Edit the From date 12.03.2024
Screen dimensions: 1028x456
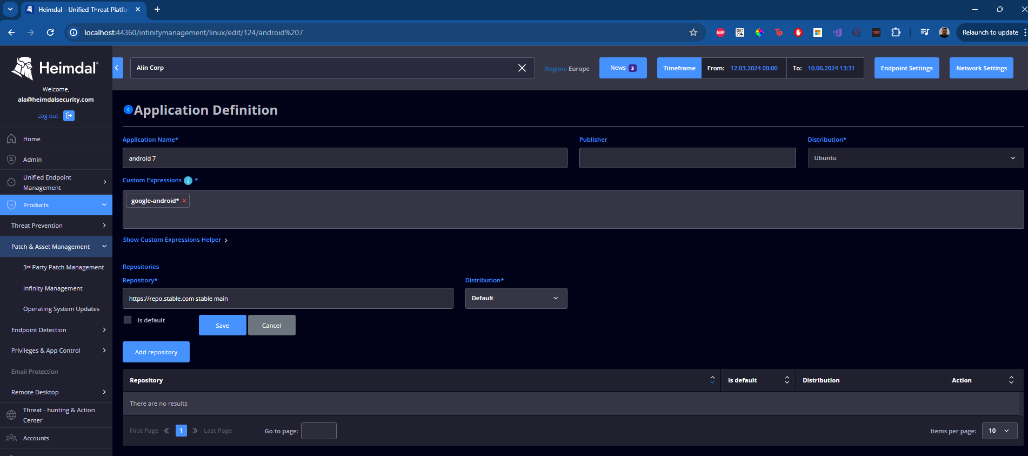click(753, 68)
